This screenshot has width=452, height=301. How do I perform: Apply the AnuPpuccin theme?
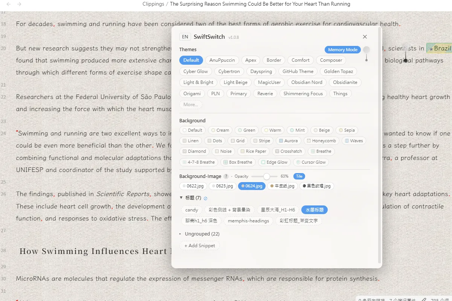(x=222, y=60)
